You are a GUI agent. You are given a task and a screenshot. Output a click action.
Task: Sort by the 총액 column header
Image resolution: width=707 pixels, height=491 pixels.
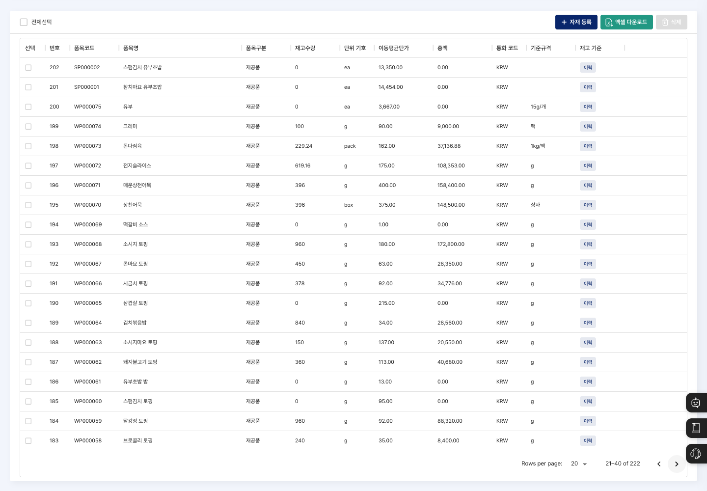tap(442, 48)
